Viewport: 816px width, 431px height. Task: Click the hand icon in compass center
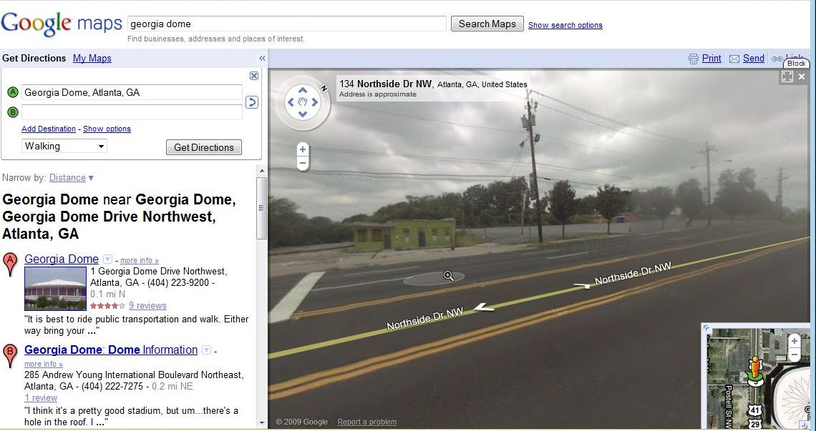[x=302, y=102]
